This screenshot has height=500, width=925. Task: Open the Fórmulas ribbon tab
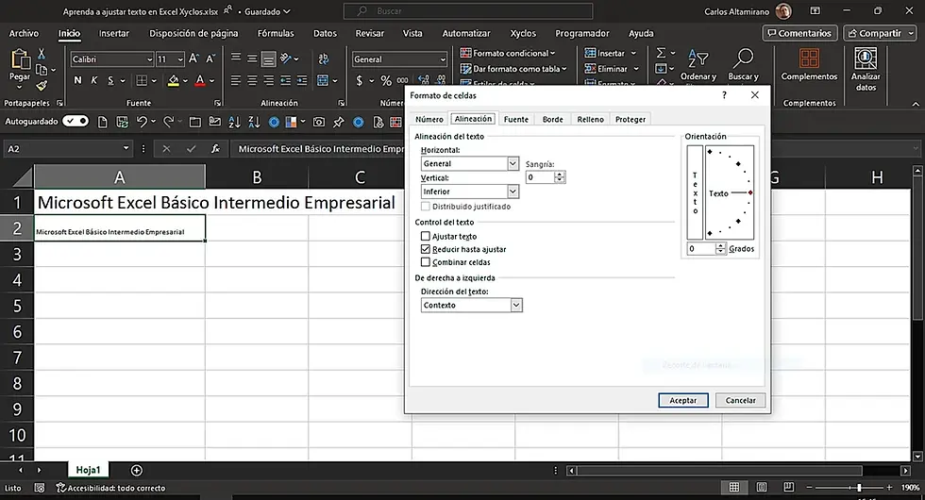tap(276, 33)
